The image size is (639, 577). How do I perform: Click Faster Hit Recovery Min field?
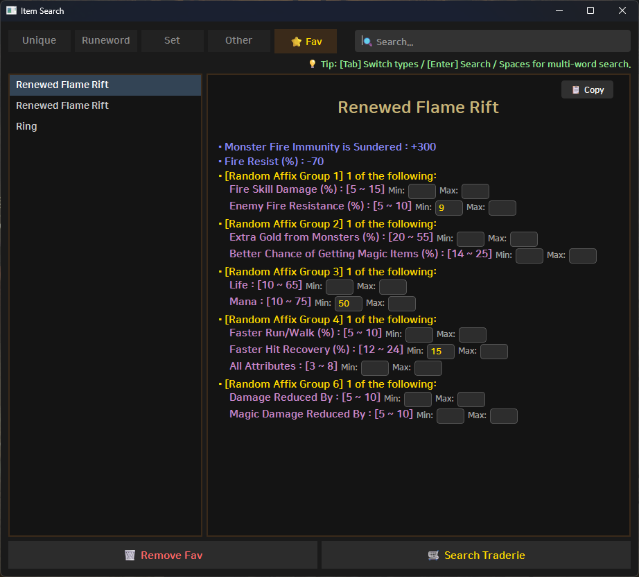click(x=440, y=351)
